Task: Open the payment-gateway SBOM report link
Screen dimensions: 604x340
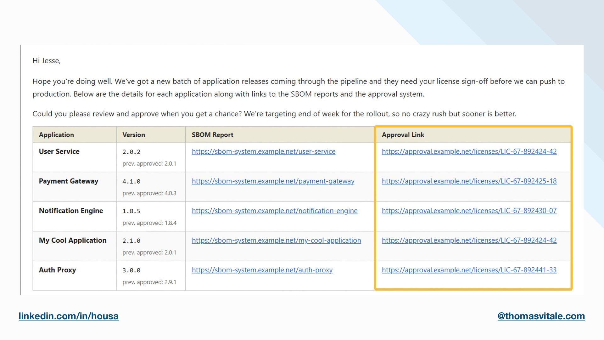Action: 273,181
